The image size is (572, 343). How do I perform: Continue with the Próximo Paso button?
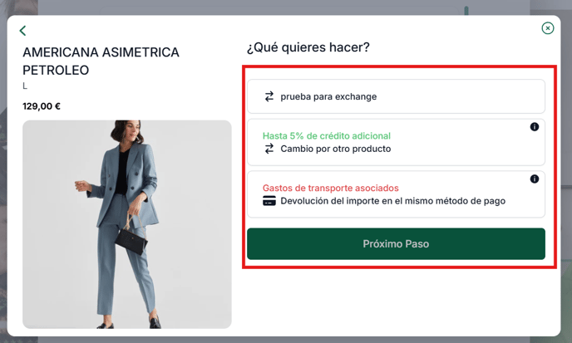397,244
